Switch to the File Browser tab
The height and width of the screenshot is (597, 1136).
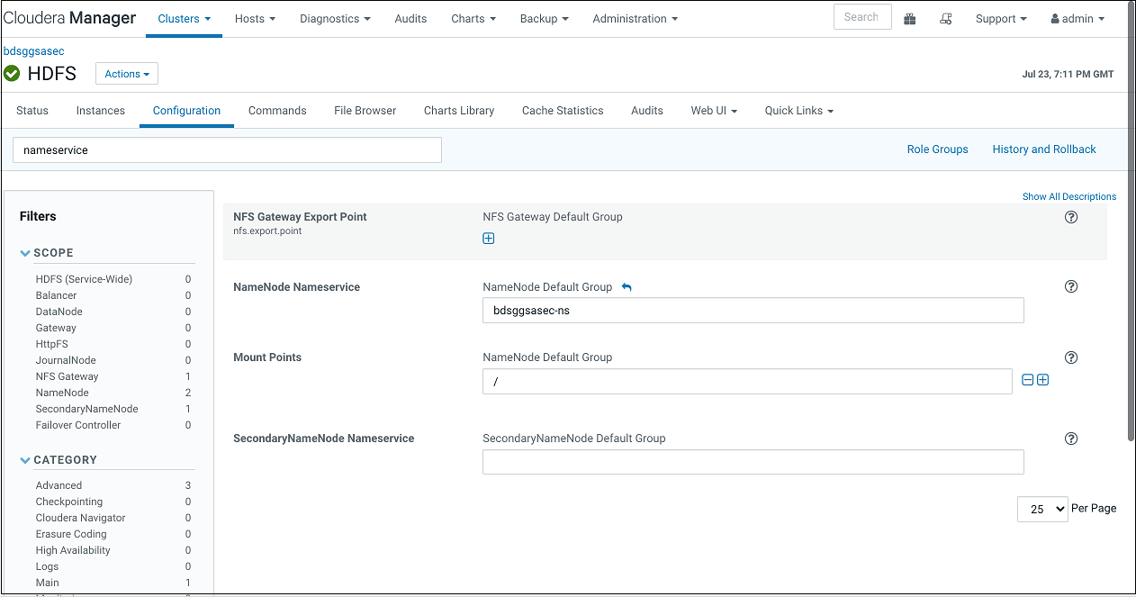[365, 111]
